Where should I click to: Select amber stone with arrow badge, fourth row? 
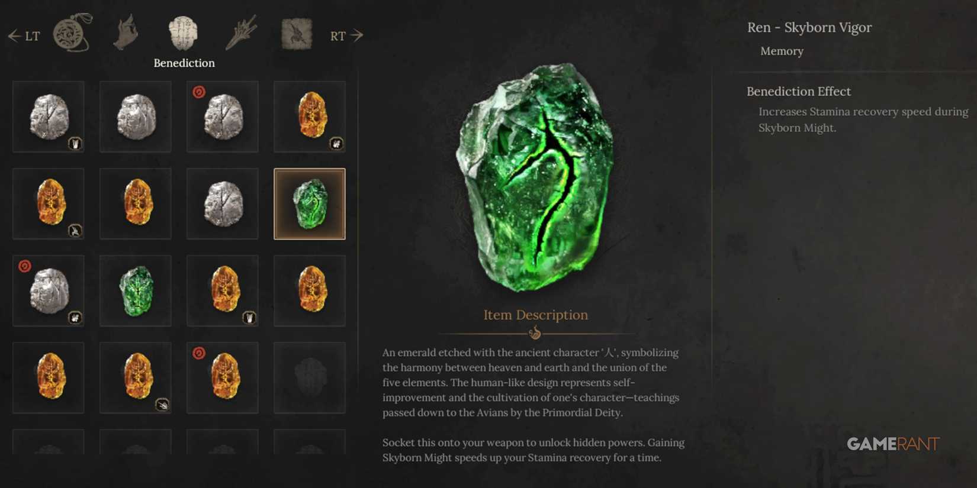(x=136, y=378)
